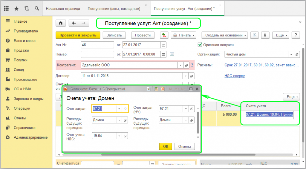306x169 pixels.
Task: Click the dialog's vertical scrollbar
Action: click(198, 122)
